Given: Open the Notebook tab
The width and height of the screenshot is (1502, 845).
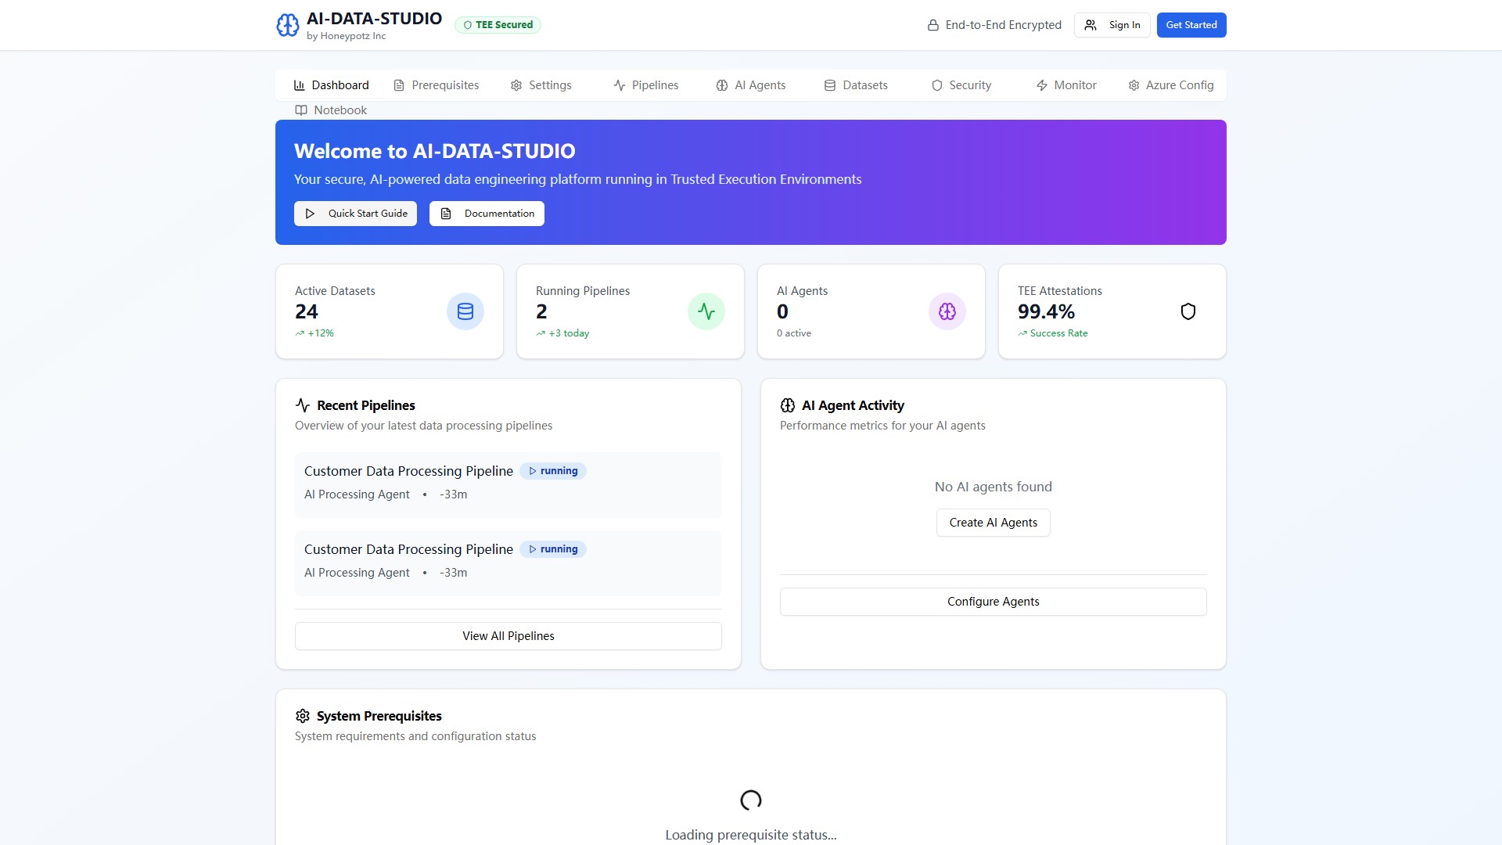Looking at the screenshot, I should (x=331, y=110).
